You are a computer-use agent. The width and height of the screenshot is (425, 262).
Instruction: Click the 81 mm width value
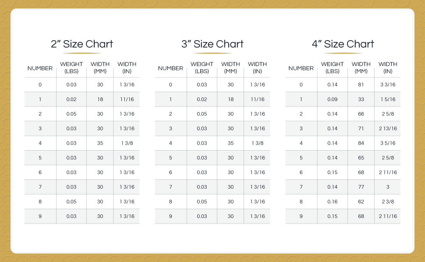pyautogui.click(x=361, y=85)
